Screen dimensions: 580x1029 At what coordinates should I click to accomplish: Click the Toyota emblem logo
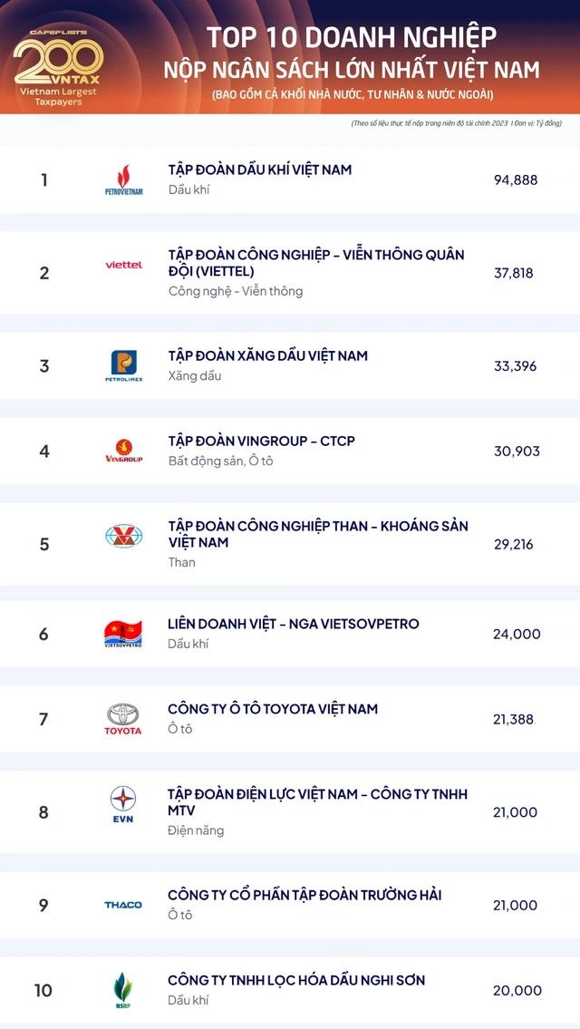pyautogui.click(x=123, y=719)
